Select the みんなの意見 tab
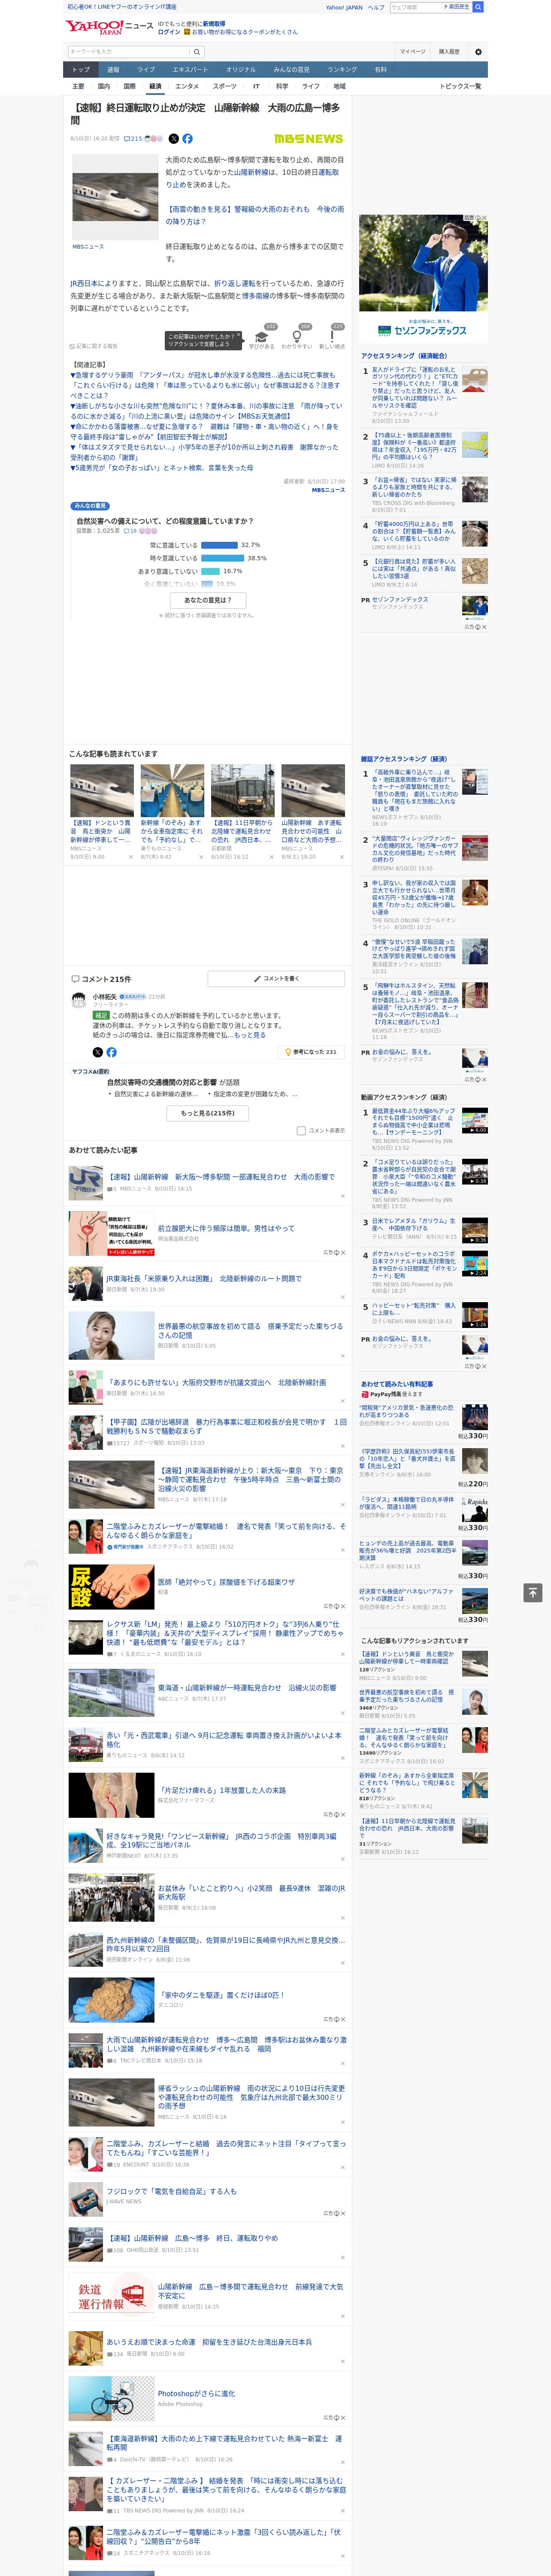 291,70
